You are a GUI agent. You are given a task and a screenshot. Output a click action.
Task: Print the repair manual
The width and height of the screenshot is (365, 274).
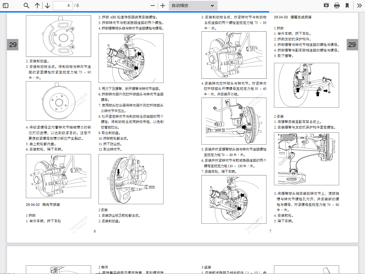337,5
